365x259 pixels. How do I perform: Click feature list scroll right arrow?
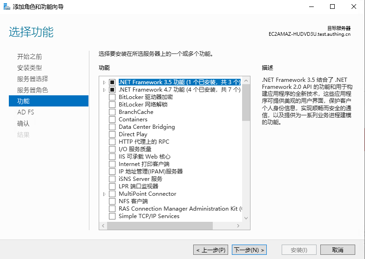tap(238, 226)
